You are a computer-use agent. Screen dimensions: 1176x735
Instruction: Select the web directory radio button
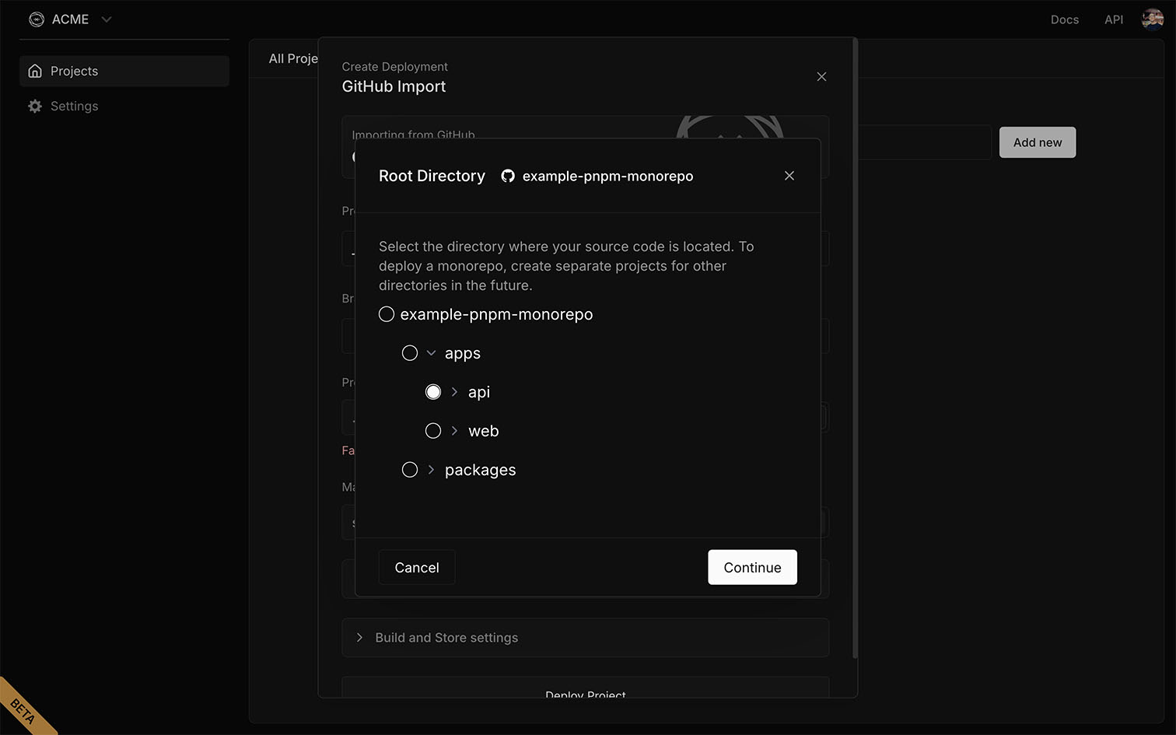pyautogui.click(x=433, y=430)
